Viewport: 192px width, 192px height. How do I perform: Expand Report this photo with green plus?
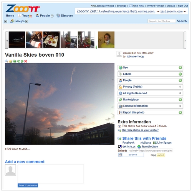[x=180, y=112]
